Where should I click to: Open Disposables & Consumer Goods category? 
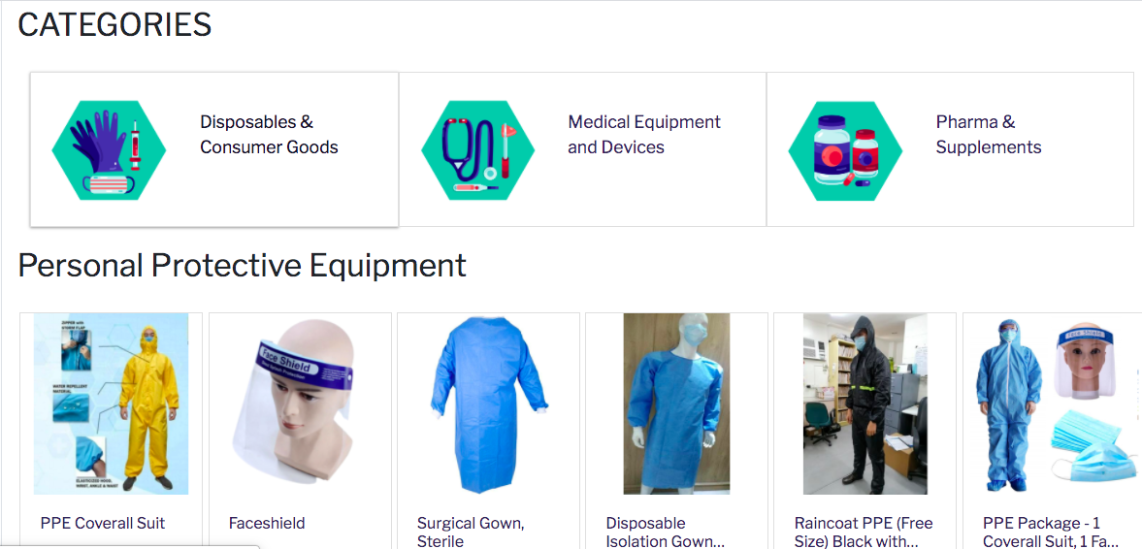click(x=214, y=149)
